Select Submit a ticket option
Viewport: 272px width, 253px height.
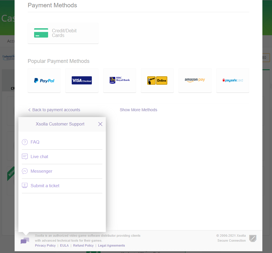point(62,186)
